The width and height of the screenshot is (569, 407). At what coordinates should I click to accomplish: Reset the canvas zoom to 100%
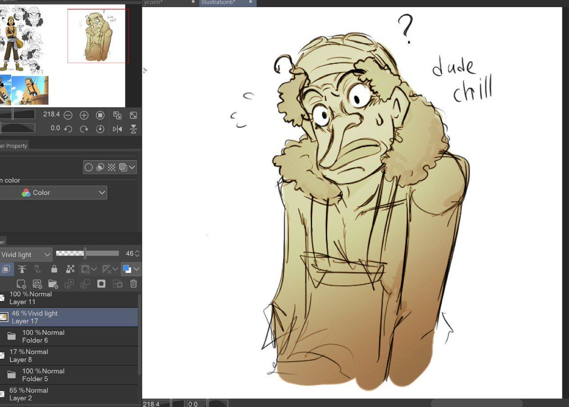[x=100, y=115]
